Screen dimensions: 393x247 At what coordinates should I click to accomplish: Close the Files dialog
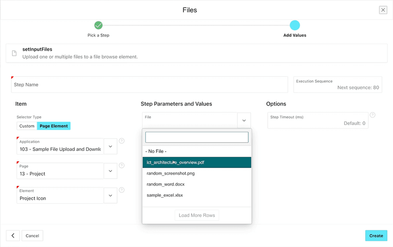pyautogui.click(x=383, y=10)
